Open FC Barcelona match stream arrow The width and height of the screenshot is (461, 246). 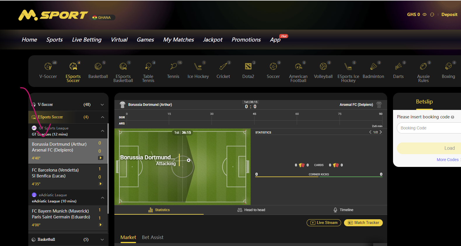(x=101, y=184)
